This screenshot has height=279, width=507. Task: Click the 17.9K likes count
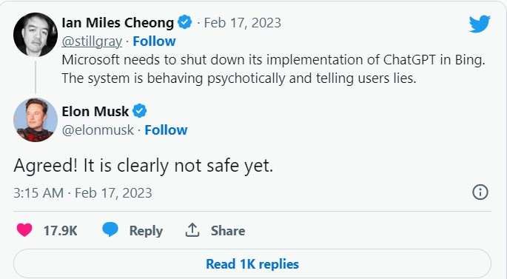pyautogui.click(x=60, y=230)
